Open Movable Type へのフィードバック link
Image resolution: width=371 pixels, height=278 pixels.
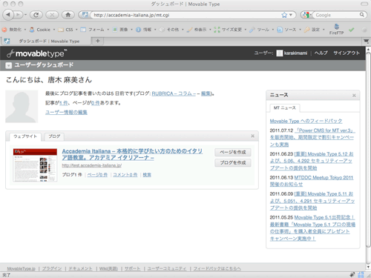[306, 121]
